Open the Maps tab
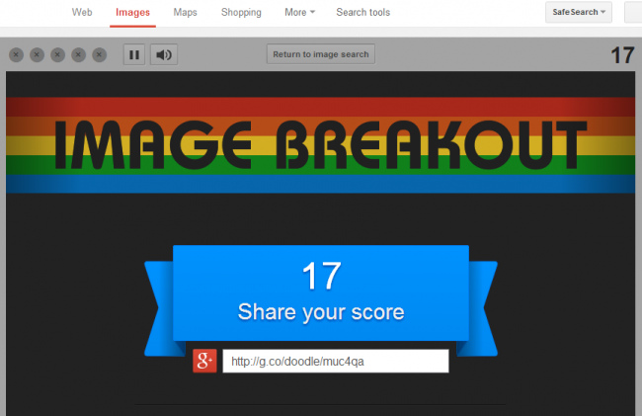Viewport: 642px width, 416px height. pos(185,12)
